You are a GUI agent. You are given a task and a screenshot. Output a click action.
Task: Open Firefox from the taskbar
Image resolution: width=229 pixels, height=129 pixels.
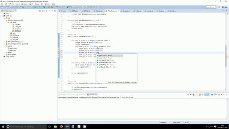(x=61, y=126)
